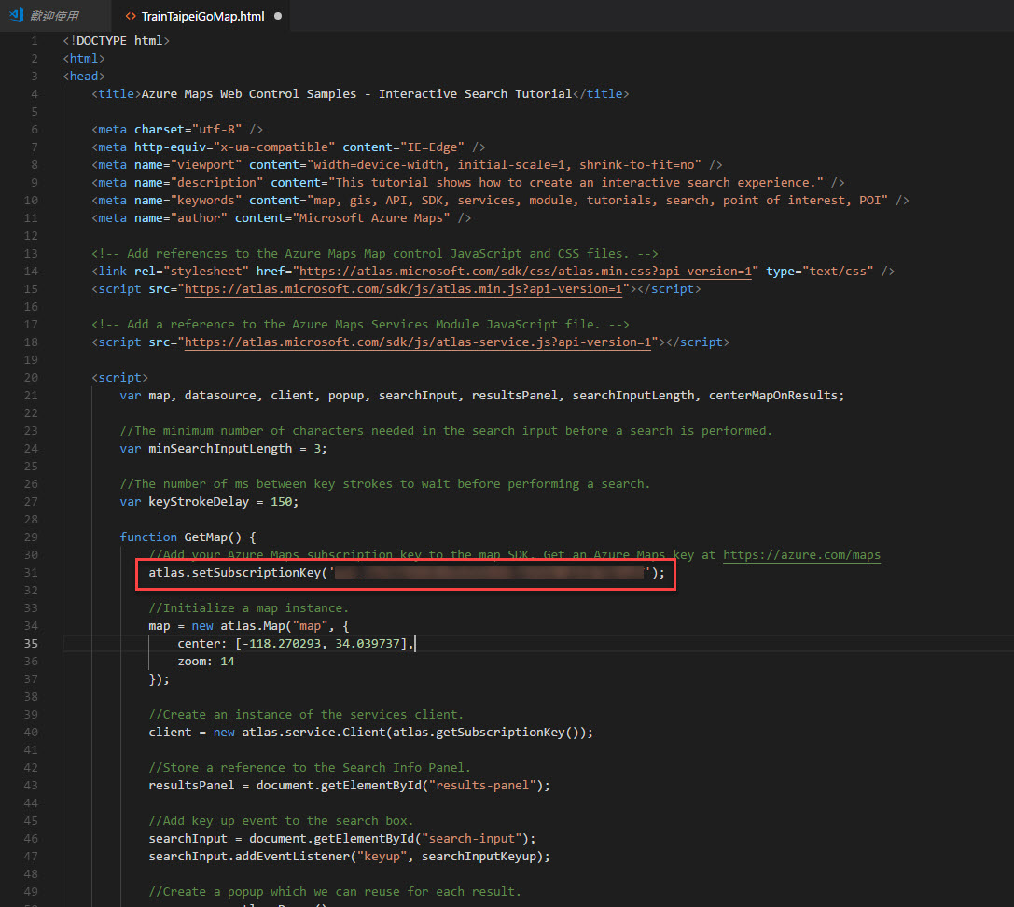
Task: Click the client = new atlas.service.Client line
Action: (x=370, y=733)
